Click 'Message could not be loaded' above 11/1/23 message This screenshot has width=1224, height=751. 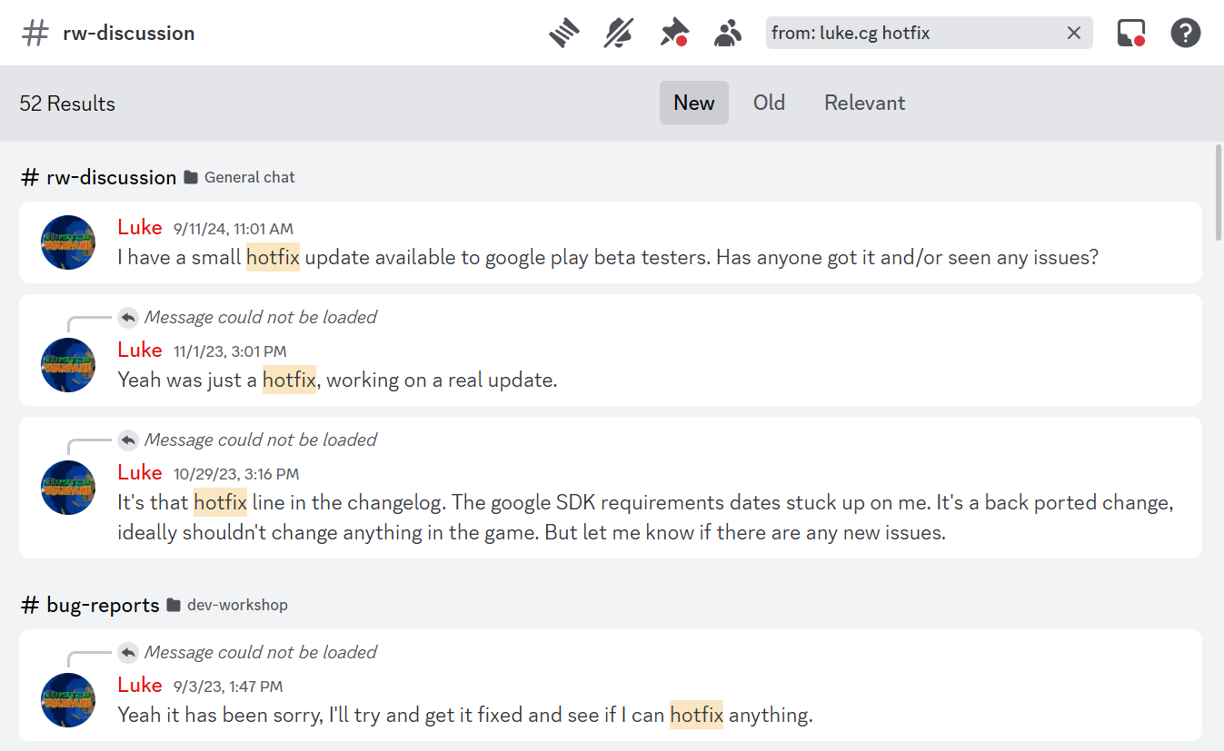[x=261, y=317]
